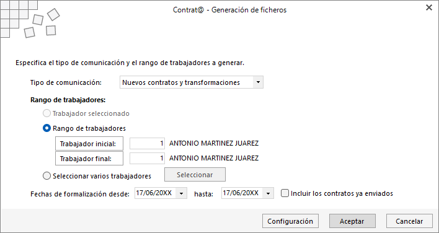Image resolution: width=439 pixels, height=233 pixels.
Task: Click the Seleccionar button
Action: tap(195, 175)
